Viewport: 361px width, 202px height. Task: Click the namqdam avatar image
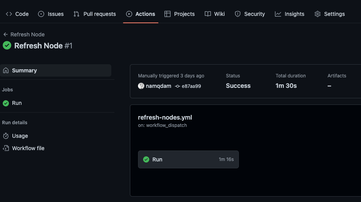(x=141, y=86)
